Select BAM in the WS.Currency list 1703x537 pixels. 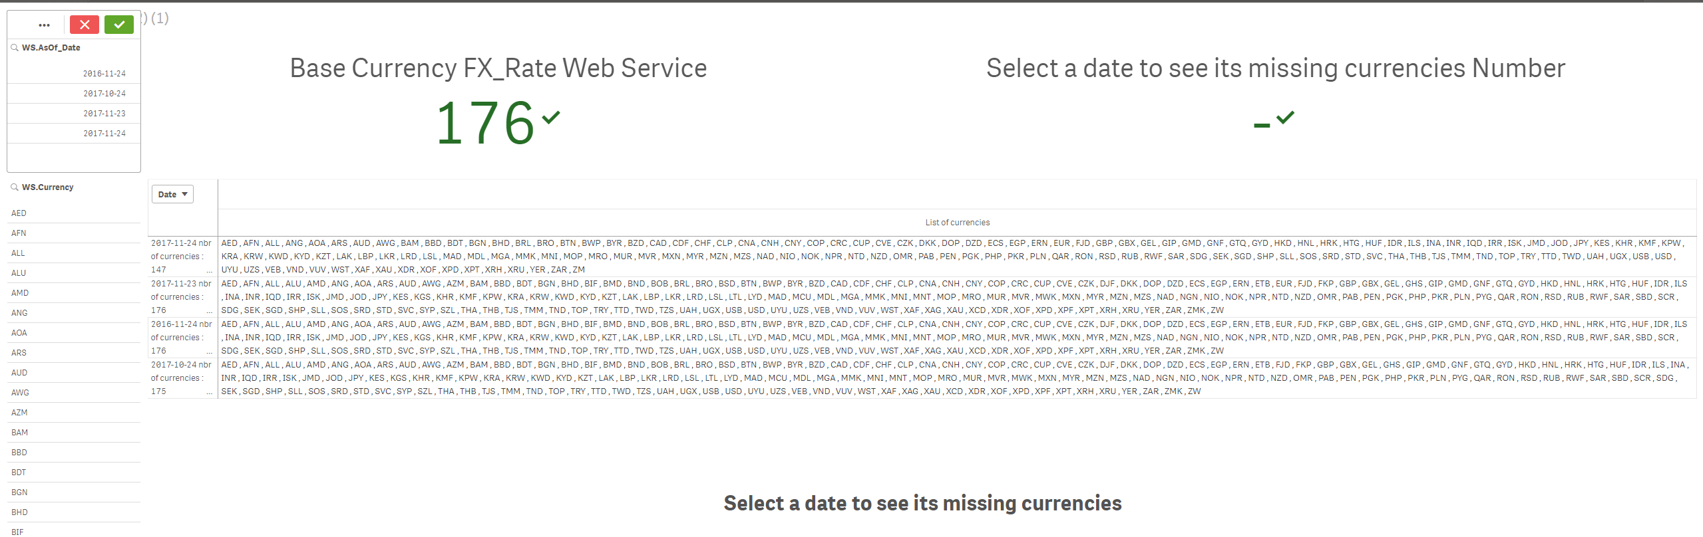tap(20, 433)
